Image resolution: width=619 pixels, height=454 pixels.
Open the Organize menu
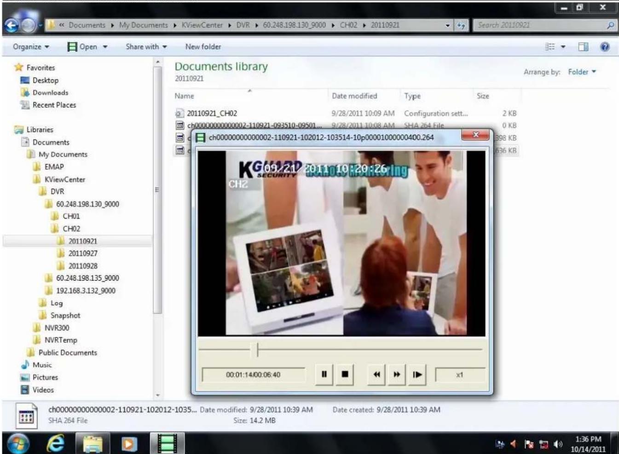pos(31,46)
